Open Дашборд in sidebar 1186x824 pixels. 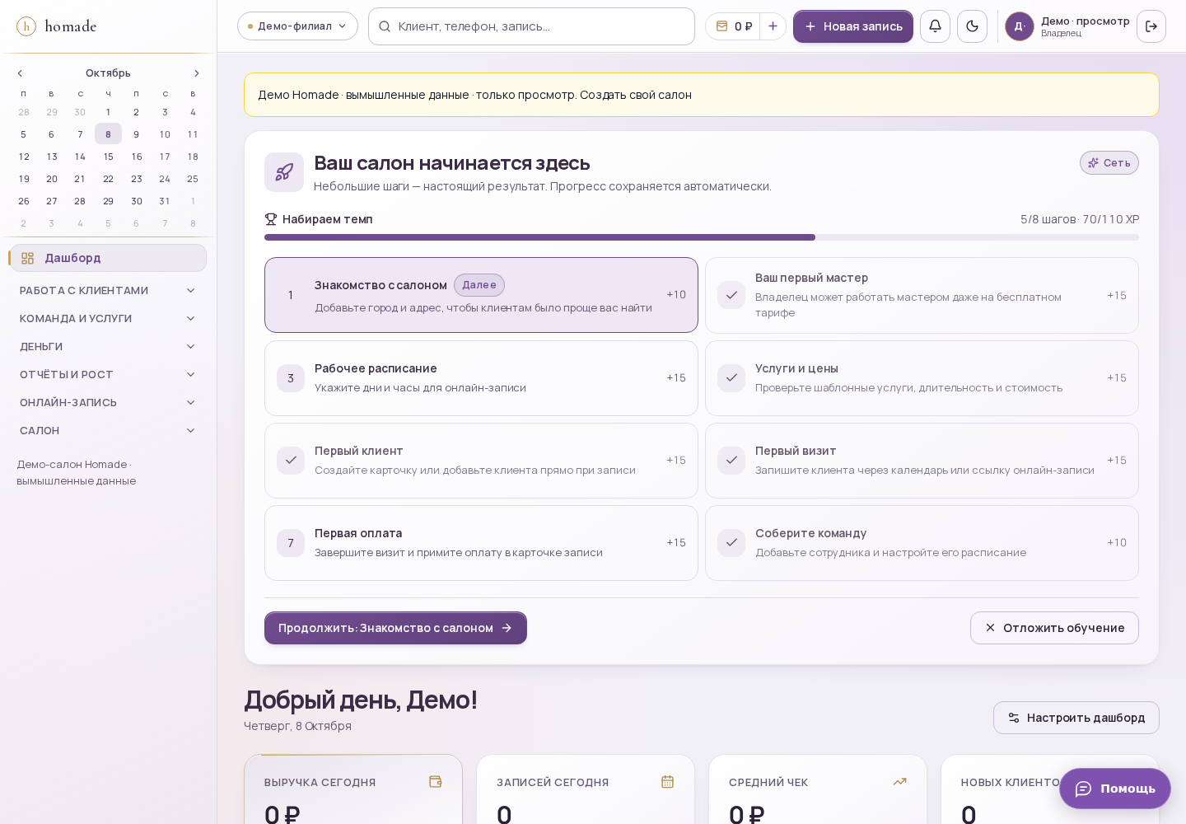point(108,258)
